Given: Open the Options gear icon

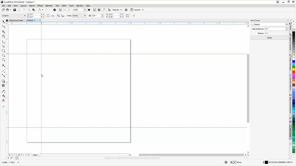Looking at the screenshot, I should (126, 10).
